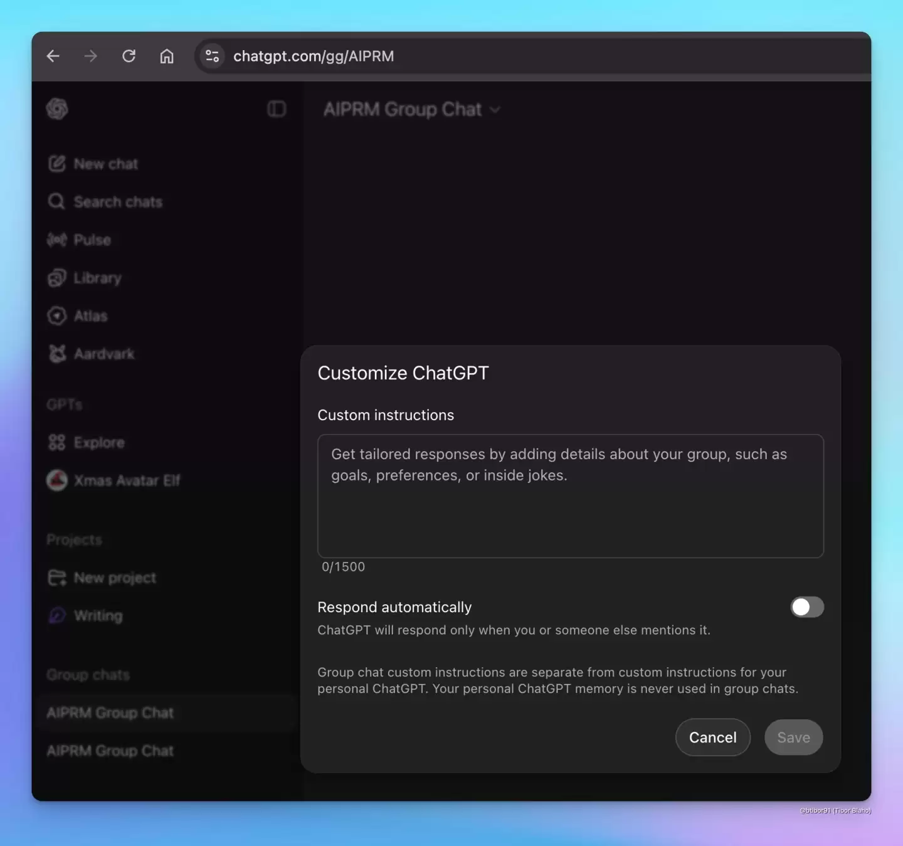The height and width of the screenshot is (846, 903).
Task: Click the 0/1500 character counter
Action: tap(343, 566)
